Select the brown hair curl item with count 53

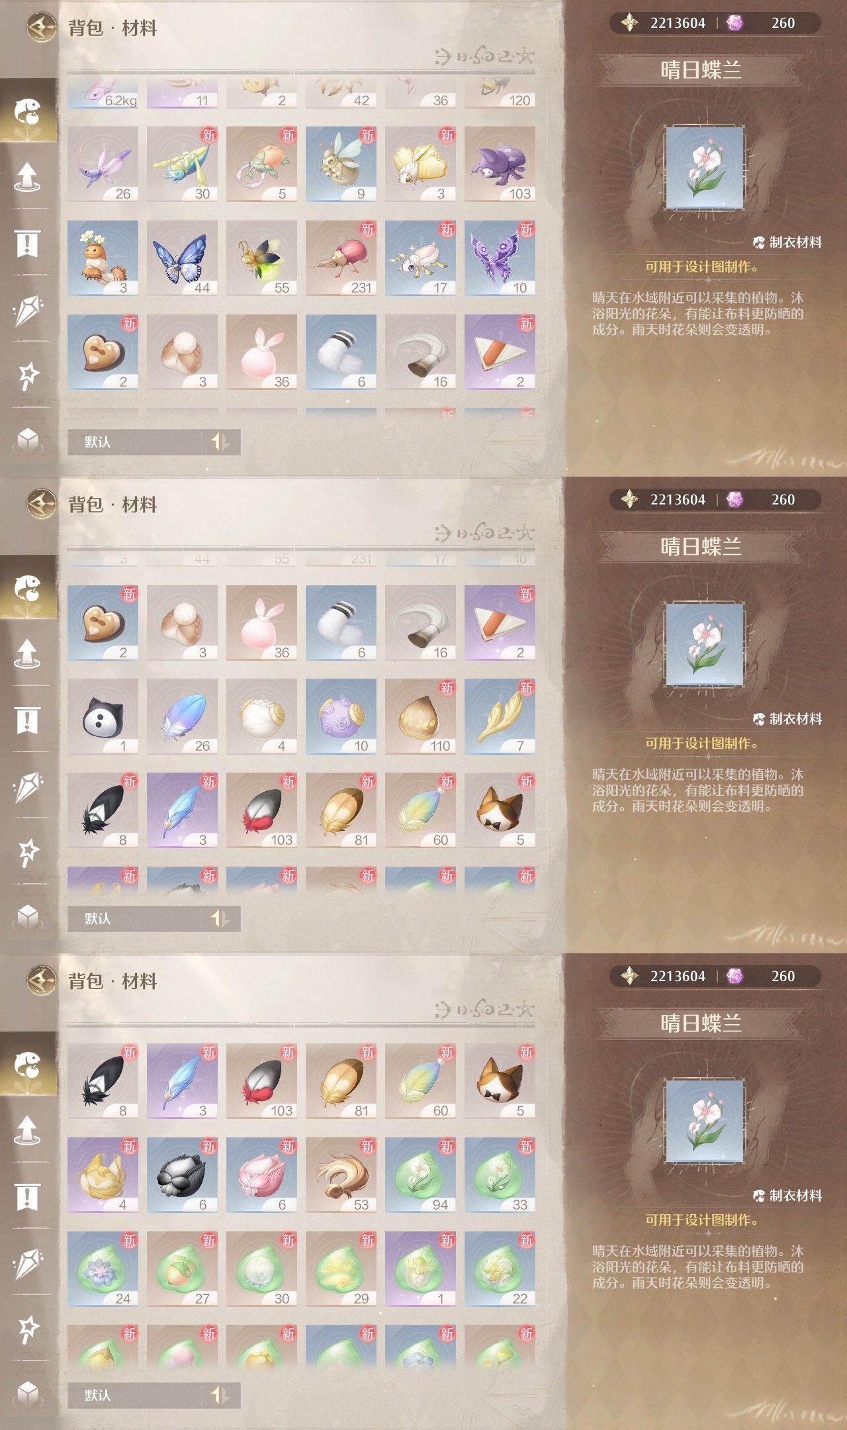341,1175
